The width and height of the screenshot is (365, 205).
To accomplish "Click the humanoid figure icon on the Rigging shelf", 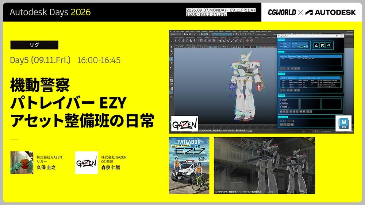I will tap(195, 40).
